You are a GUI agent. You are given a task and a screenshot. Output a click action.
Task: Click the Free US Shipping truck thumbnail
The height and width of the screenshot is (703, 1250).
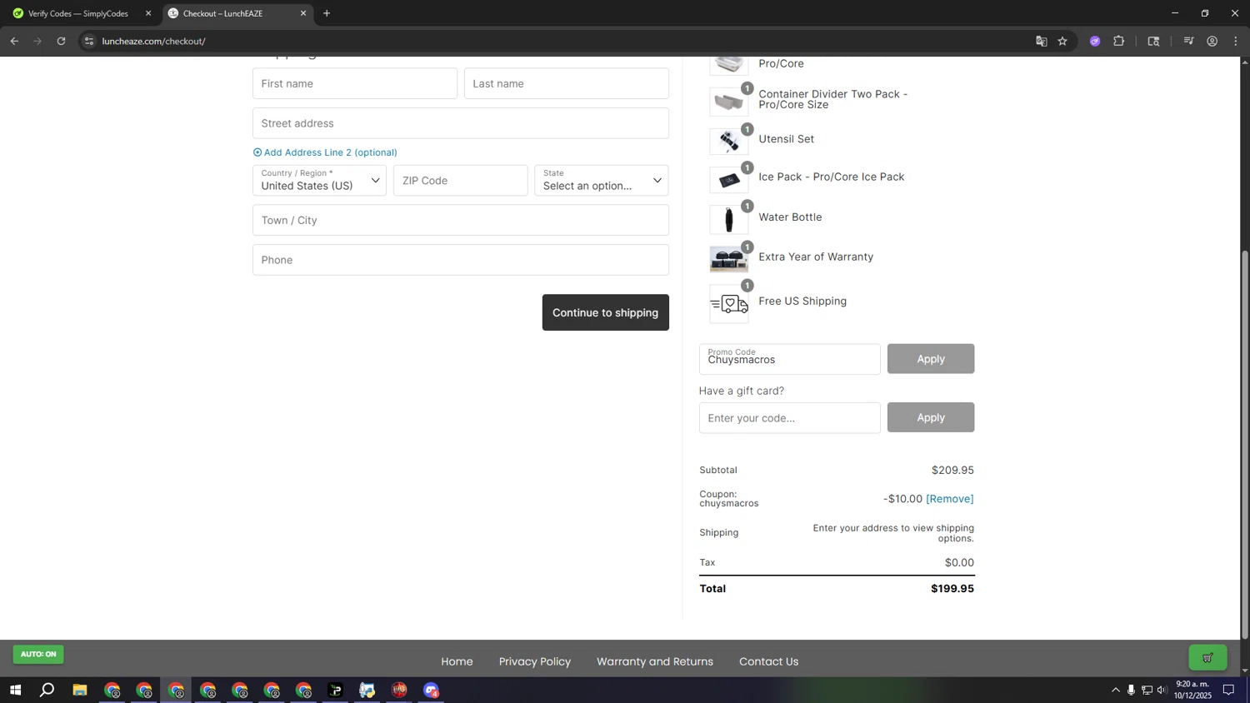(x=729, y=304)
